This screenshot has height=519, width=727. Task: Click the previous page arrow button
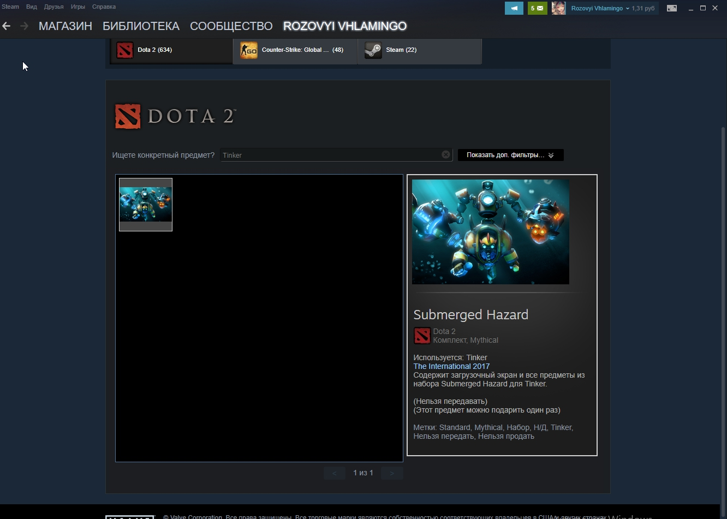tap(335, 473)
